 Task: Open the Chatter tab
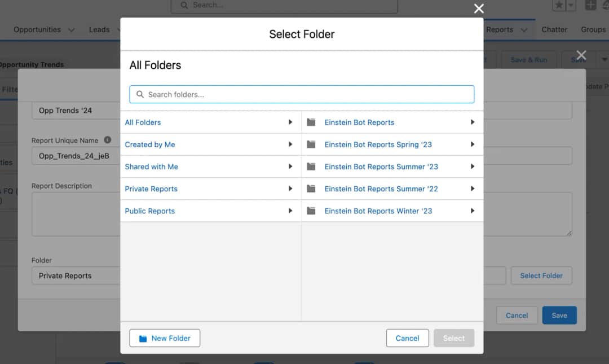pos(554,29)
